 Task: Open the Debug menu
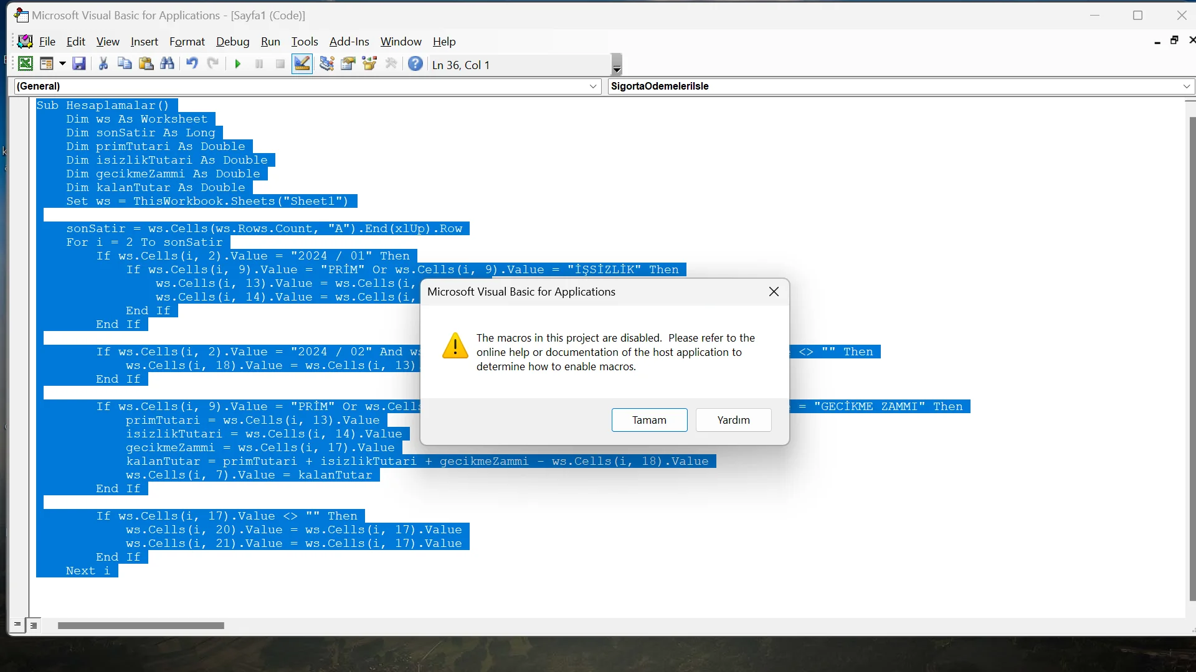point(232,42)
